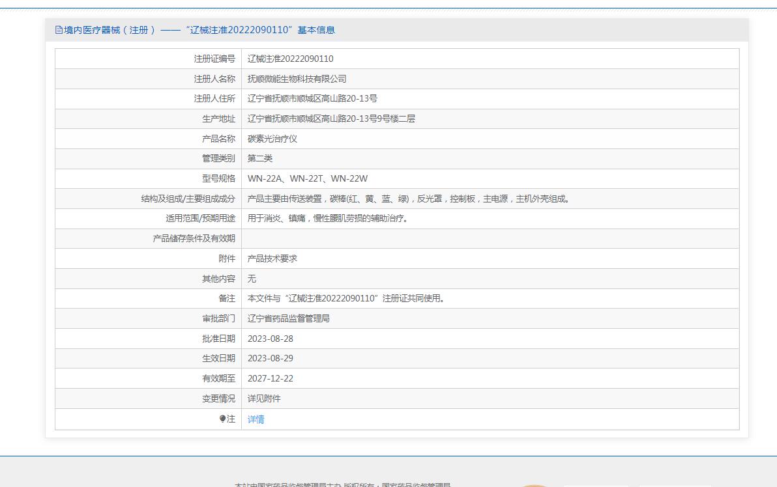Click the 结构及组成/主要组成成分 label
Image resolution: width=777 pixels, height=487 pixels.
pos(188,199)
